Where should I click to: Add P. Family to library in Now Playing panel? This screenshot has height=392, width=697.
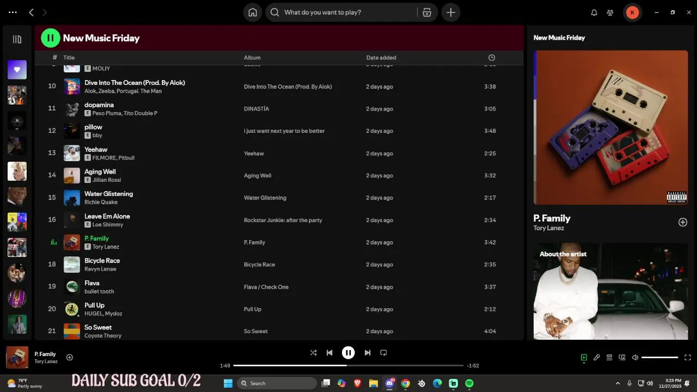pyautogui.click(x=683, y=222)
